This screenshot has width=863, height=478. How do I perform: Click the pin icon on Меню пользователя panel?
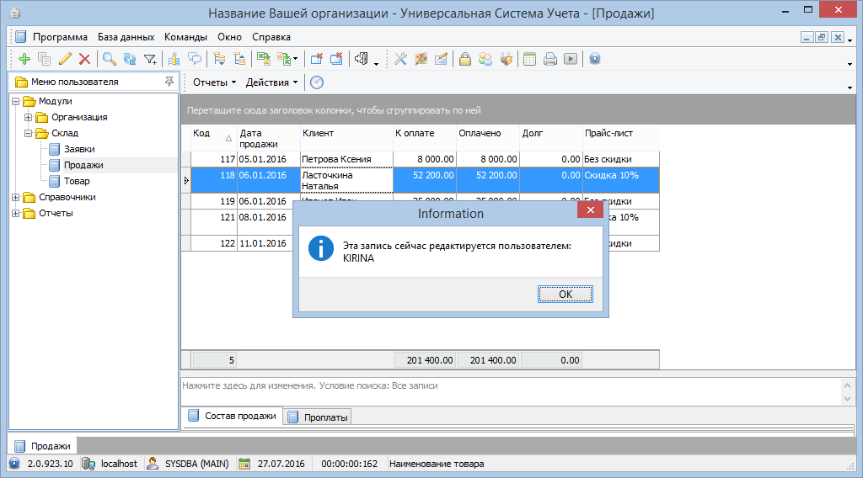point(169,82)
